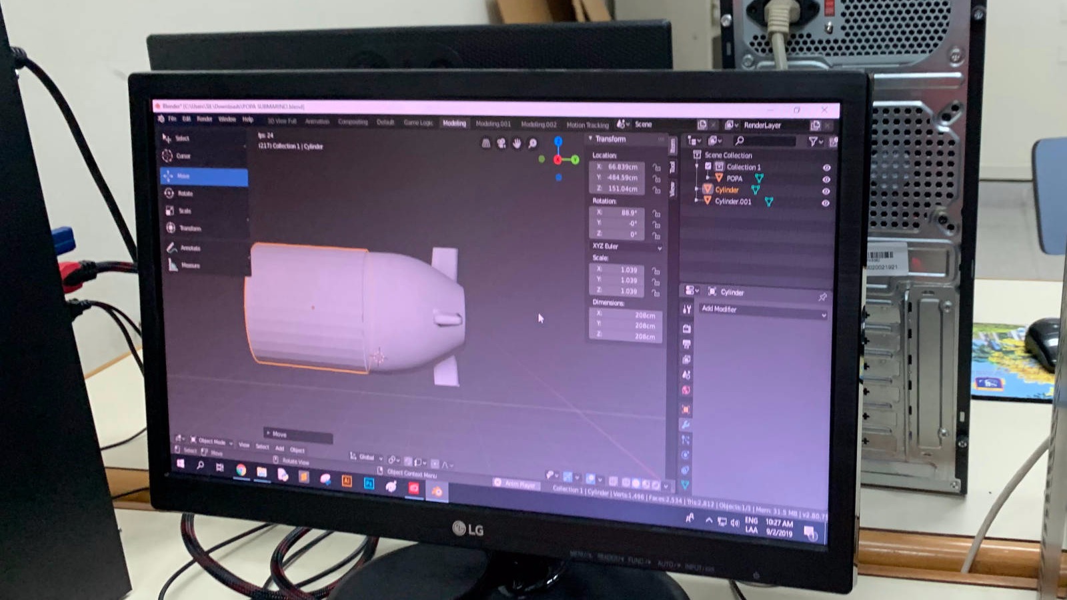Open the XYZ Euler rotation mode dropdown
Viewport: 1067px width, 600px height.
point(627,247)
